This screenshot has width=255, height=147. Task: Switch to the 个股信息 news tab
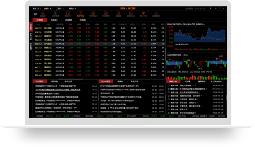pos(54,81)
